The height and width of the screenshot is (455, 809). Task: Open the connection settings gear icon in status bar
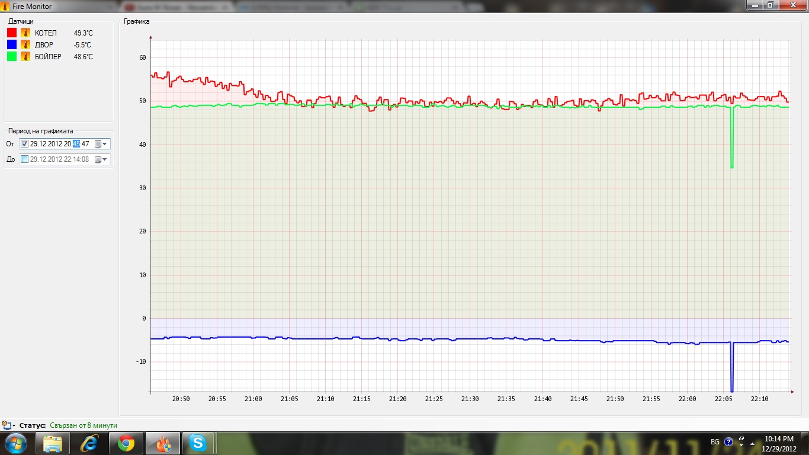(x=7, y=425)
